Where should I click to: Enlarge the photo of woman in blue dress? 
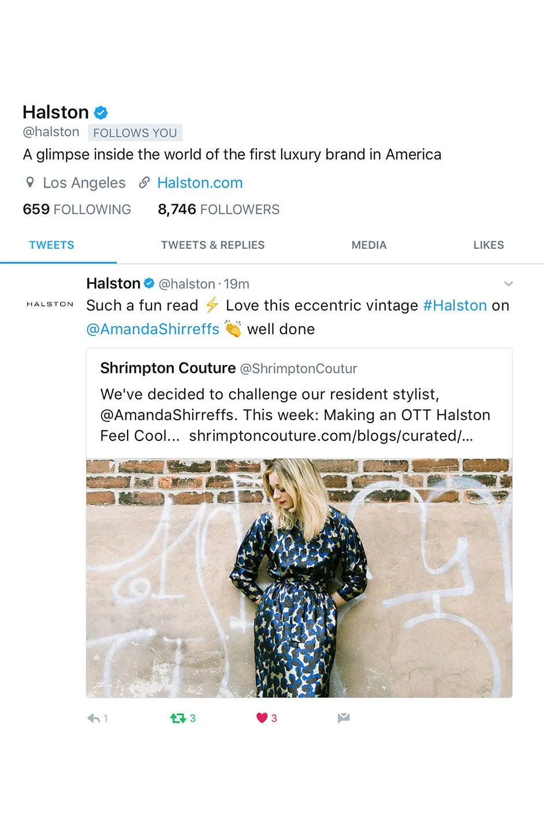point(299,578)
